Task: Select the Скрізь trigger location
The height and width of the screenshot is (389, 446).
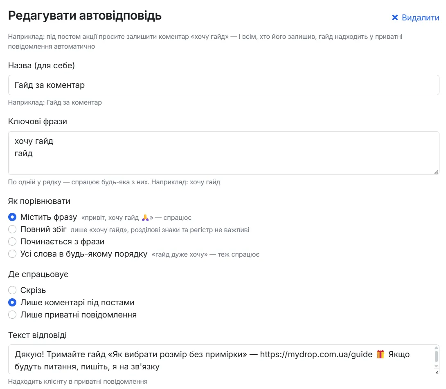Action: click(x=12, y=290)
